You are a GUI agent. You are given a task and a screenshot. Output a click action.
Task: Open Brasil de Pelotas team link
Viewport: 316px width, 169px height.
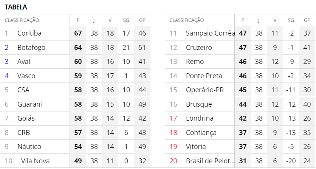(x=210, y=161)
